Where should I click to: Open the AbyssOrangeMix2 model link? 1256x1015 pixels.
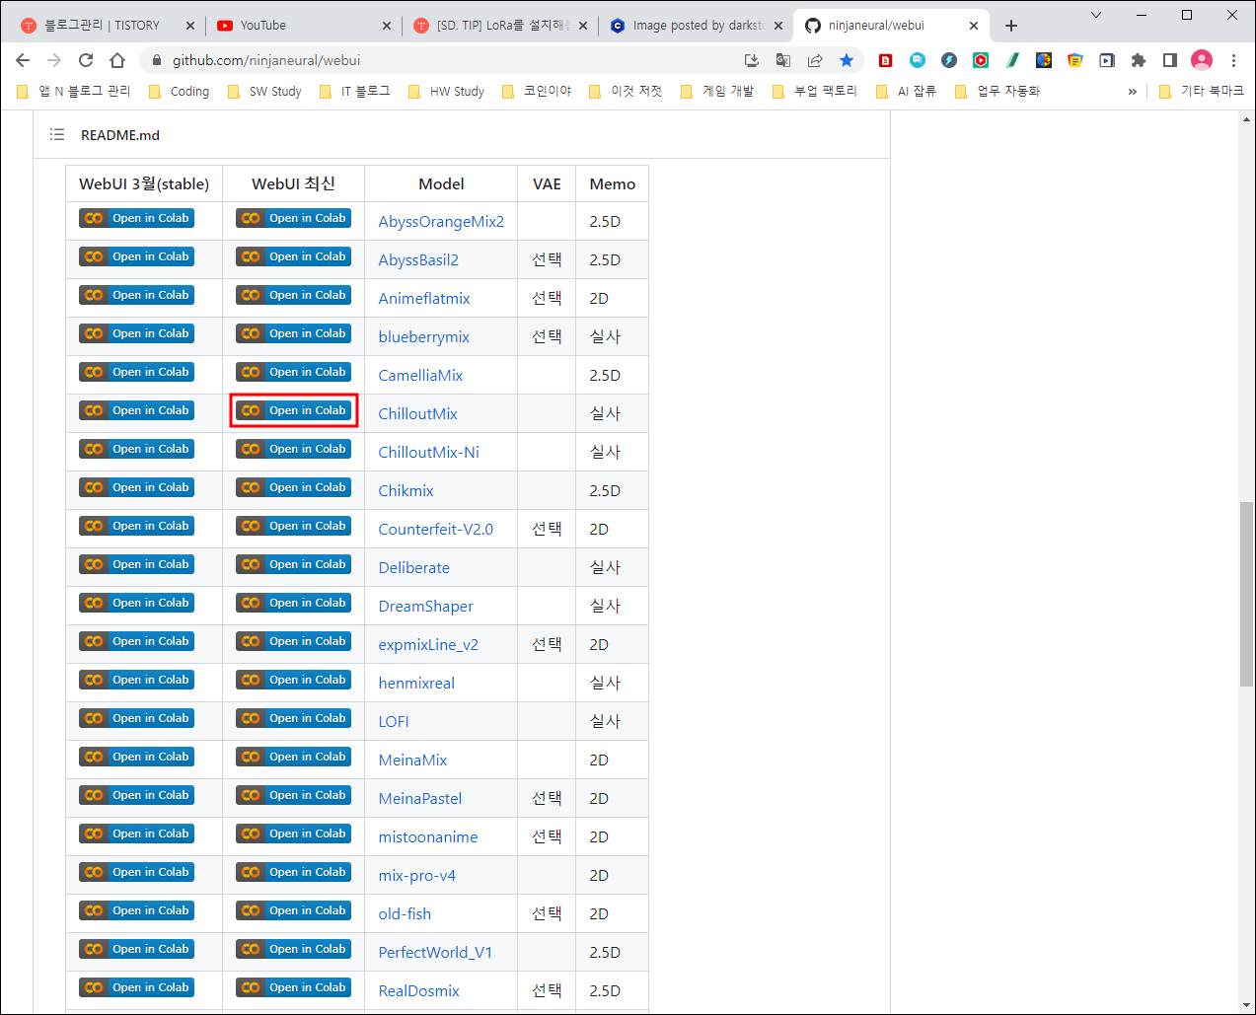441,222
